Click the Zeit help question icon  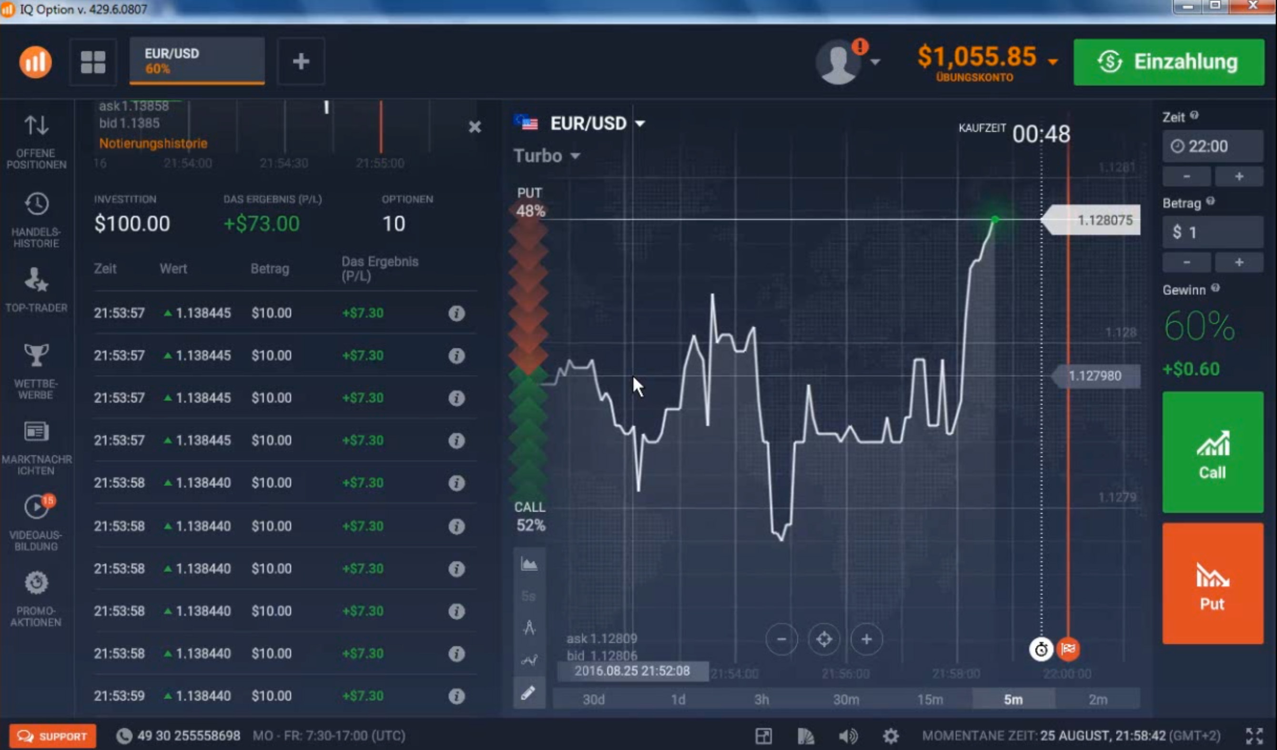point(1195,115)
